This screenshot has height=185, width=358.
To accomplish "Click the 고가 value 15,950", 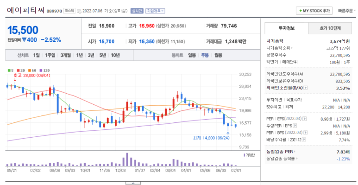I will 147,26.
